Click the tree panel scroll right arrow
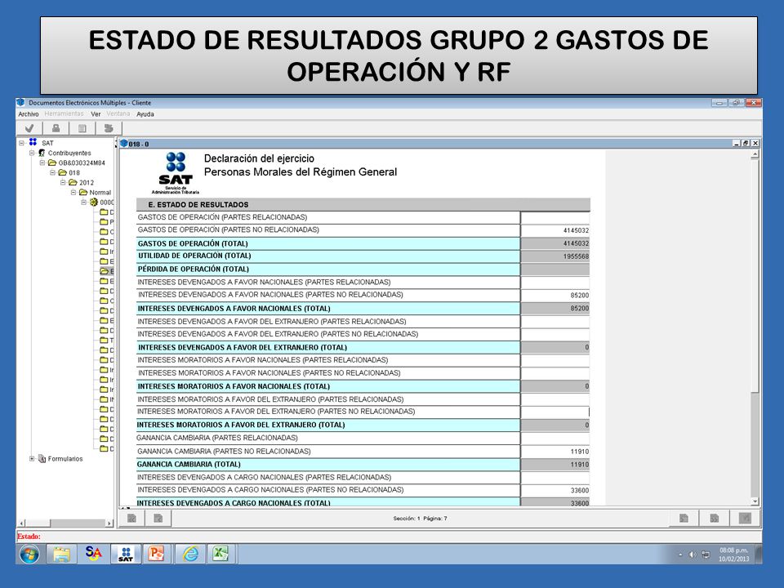This screenshot has width=784, height=588. (109, 523)
